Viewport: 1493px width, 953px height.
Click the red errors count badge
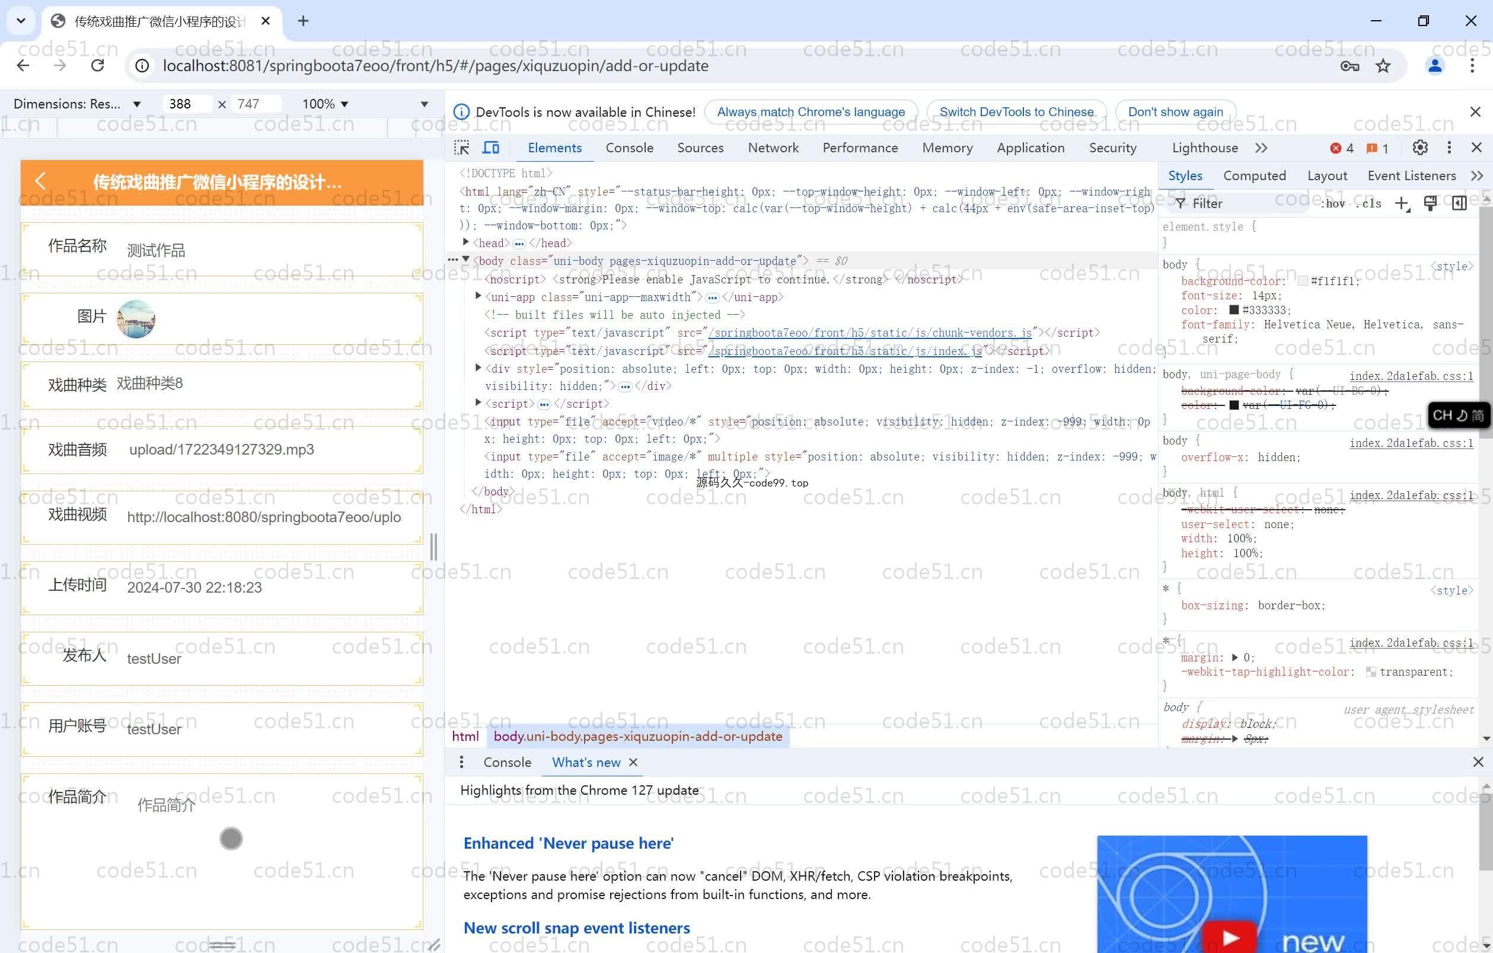coord(1342,148)
